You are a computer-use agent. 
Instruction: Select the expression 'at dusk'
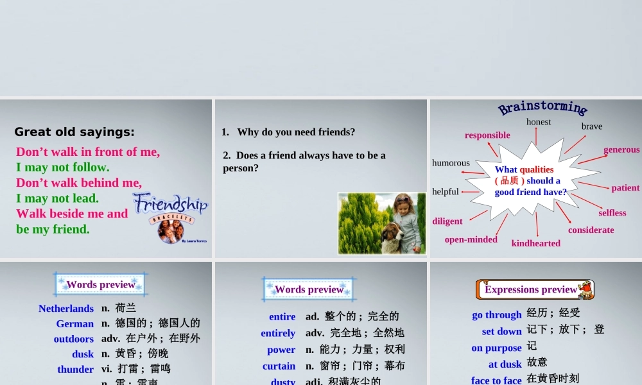505,364
